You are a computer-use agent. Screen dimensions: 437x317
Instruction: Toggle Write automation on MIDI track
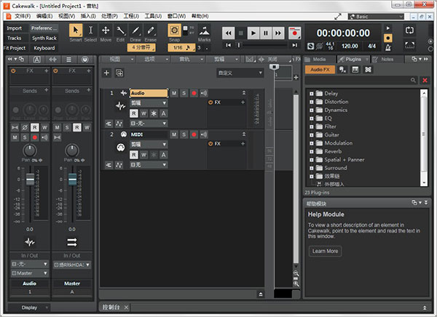[x=143, y=155]
